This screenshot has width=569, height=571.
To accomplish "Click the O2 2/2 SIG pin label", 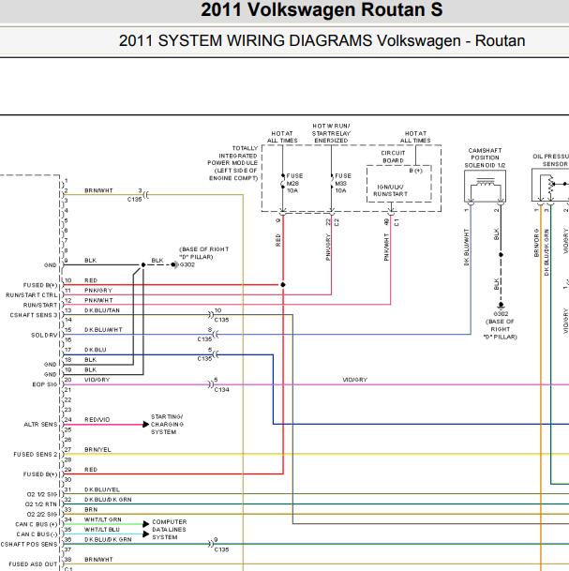I will [x=42, y=514].
